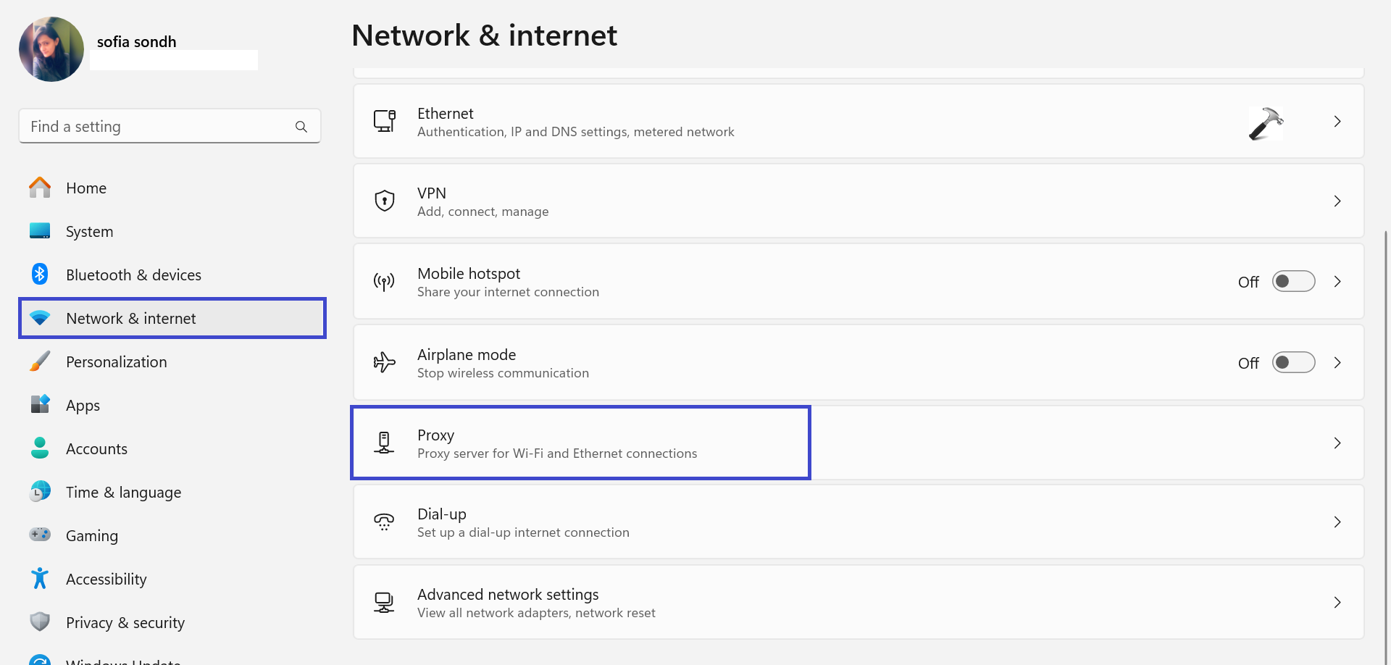The height and width of the screenshot is (665, 1391).
Task: Click the Mobile hotspot signal icon
Action: tap(384, 282)
